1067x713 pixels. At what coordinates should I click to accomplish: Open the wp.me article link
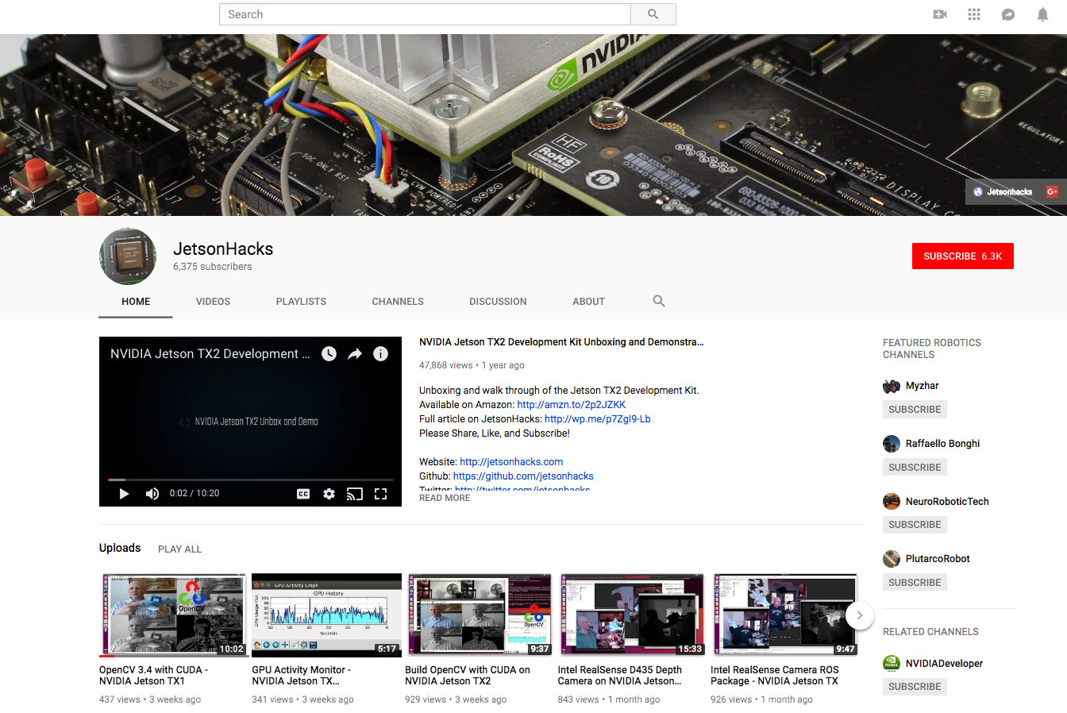click(598, 419)
